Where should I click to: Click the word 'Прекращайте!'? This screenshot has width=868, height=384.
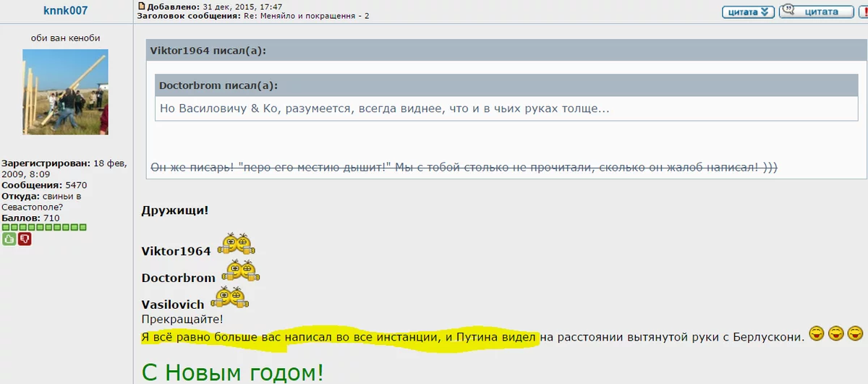pyautogui.click(x=182, y=319)
